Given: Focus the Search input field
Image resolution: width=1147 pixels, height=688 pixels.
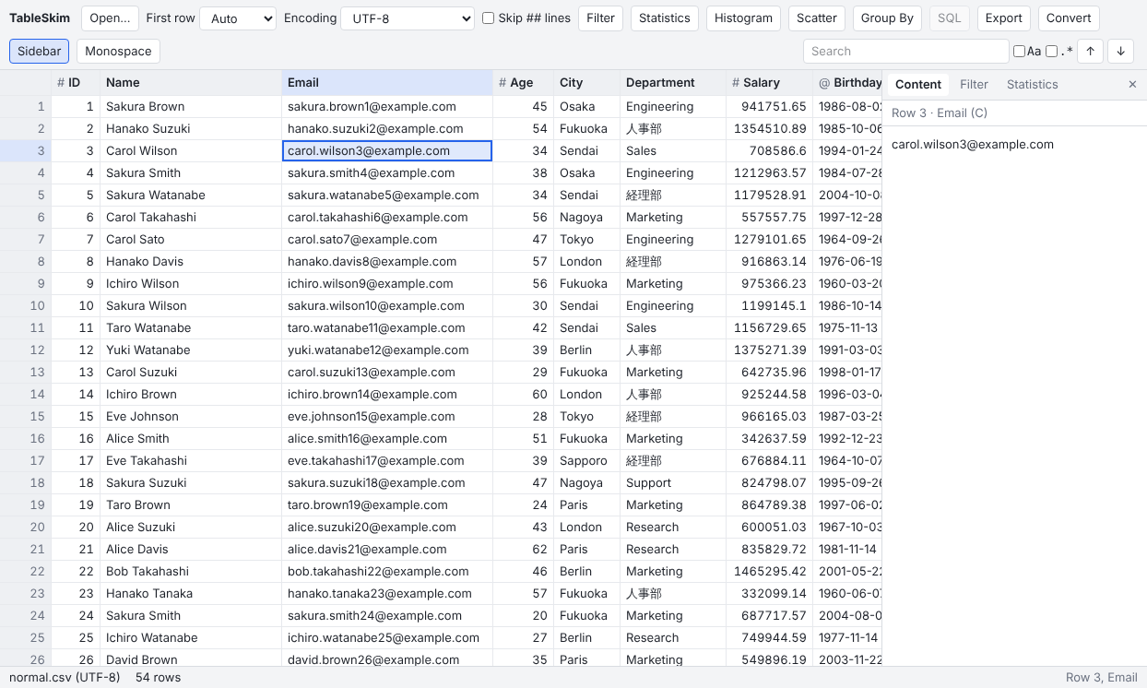Looking at the screenshot, I should 906,52.
